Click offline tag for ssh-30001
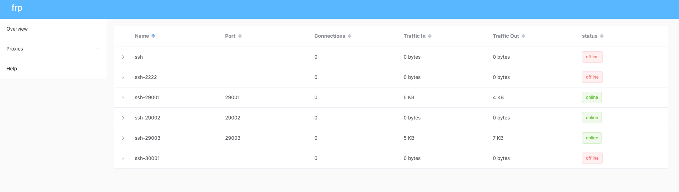Image resolution: width=679 pixels, height=192 pixels. [x=592, y=158]
